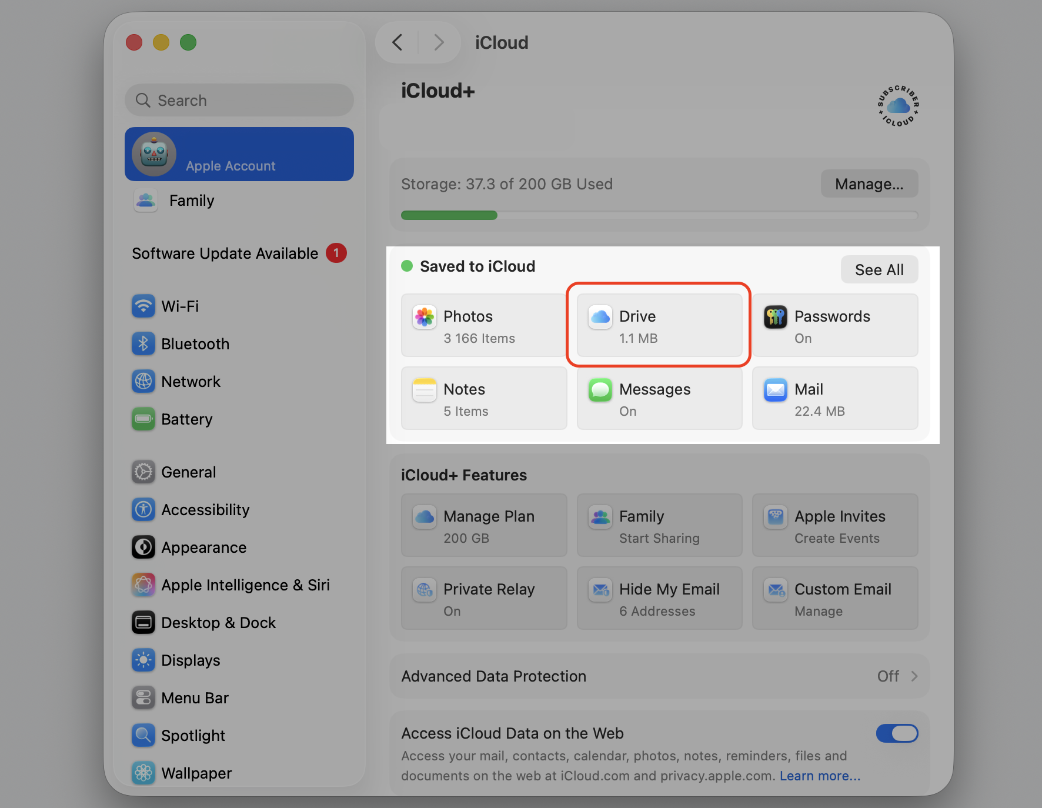The height and width of the screenshot is (808, 1042).
Task: Select Accessibility label in sidebar
Action: [x=205, y=509]
